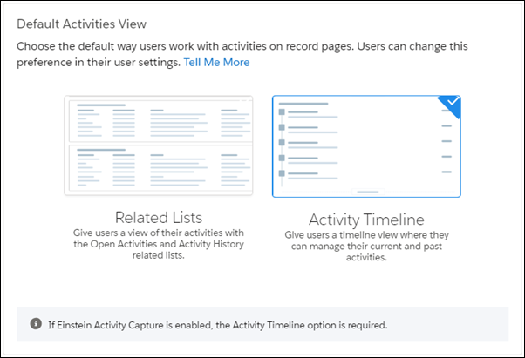The image size is (525, 358).
Task: Click the Activity Timeline title label
Action: coord(366,220)
